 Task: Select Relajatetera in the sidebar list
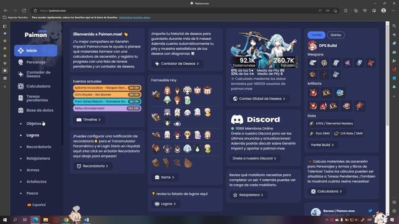coord(38,159)
